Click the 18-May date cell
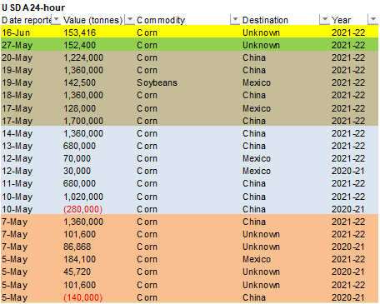 point(17,95)
